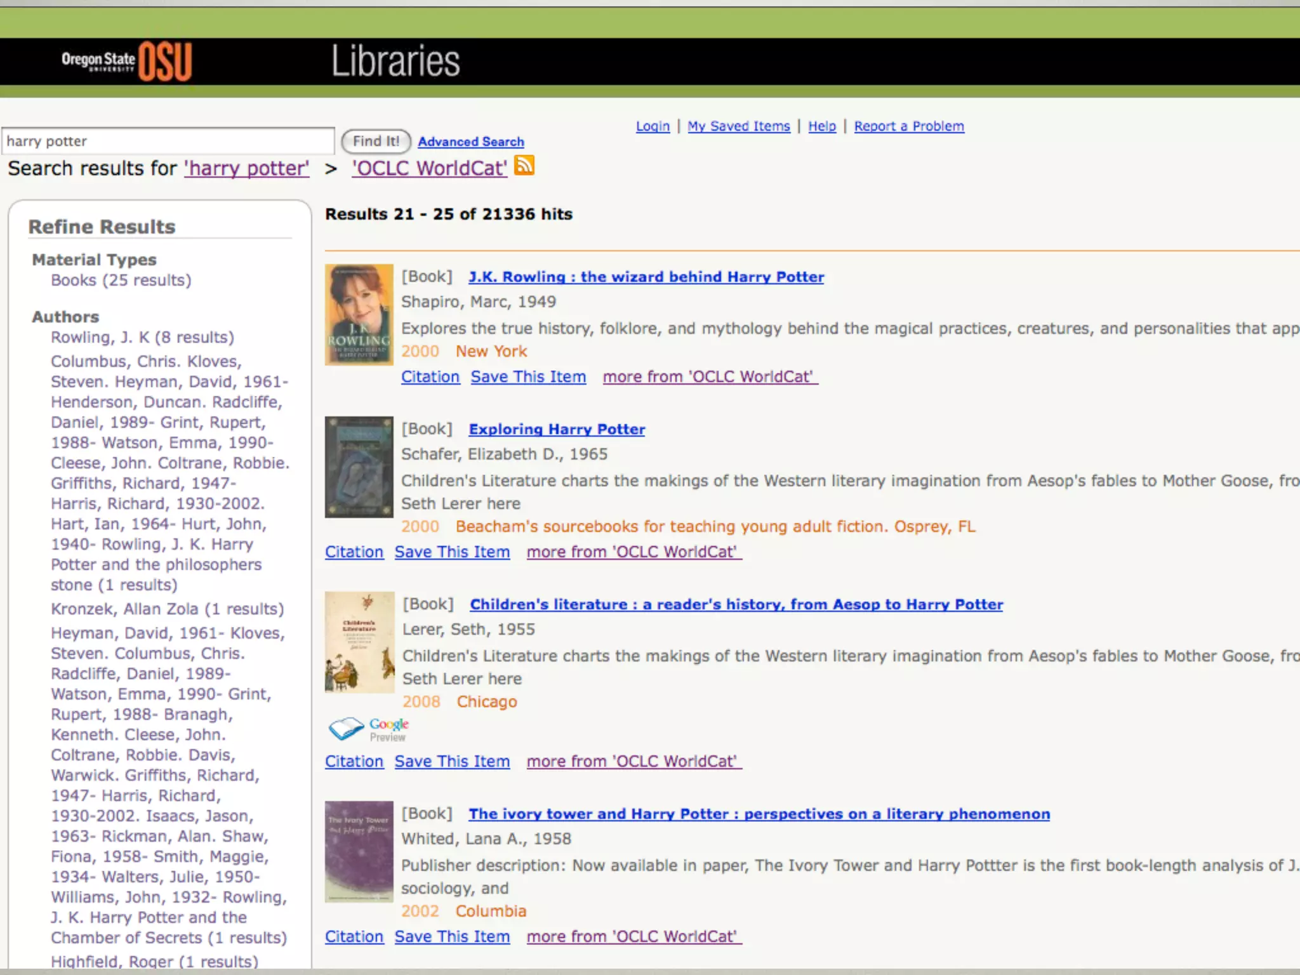This screenshot has width=1300, height=975.
Task: Refine by author Kronzek, Allan Zola
Action: [x=167, y=609]
